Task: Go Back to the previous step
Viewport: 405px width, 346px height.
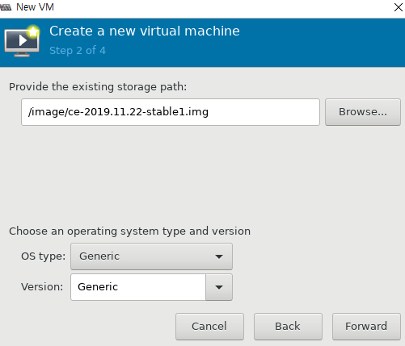Action: 288,327
